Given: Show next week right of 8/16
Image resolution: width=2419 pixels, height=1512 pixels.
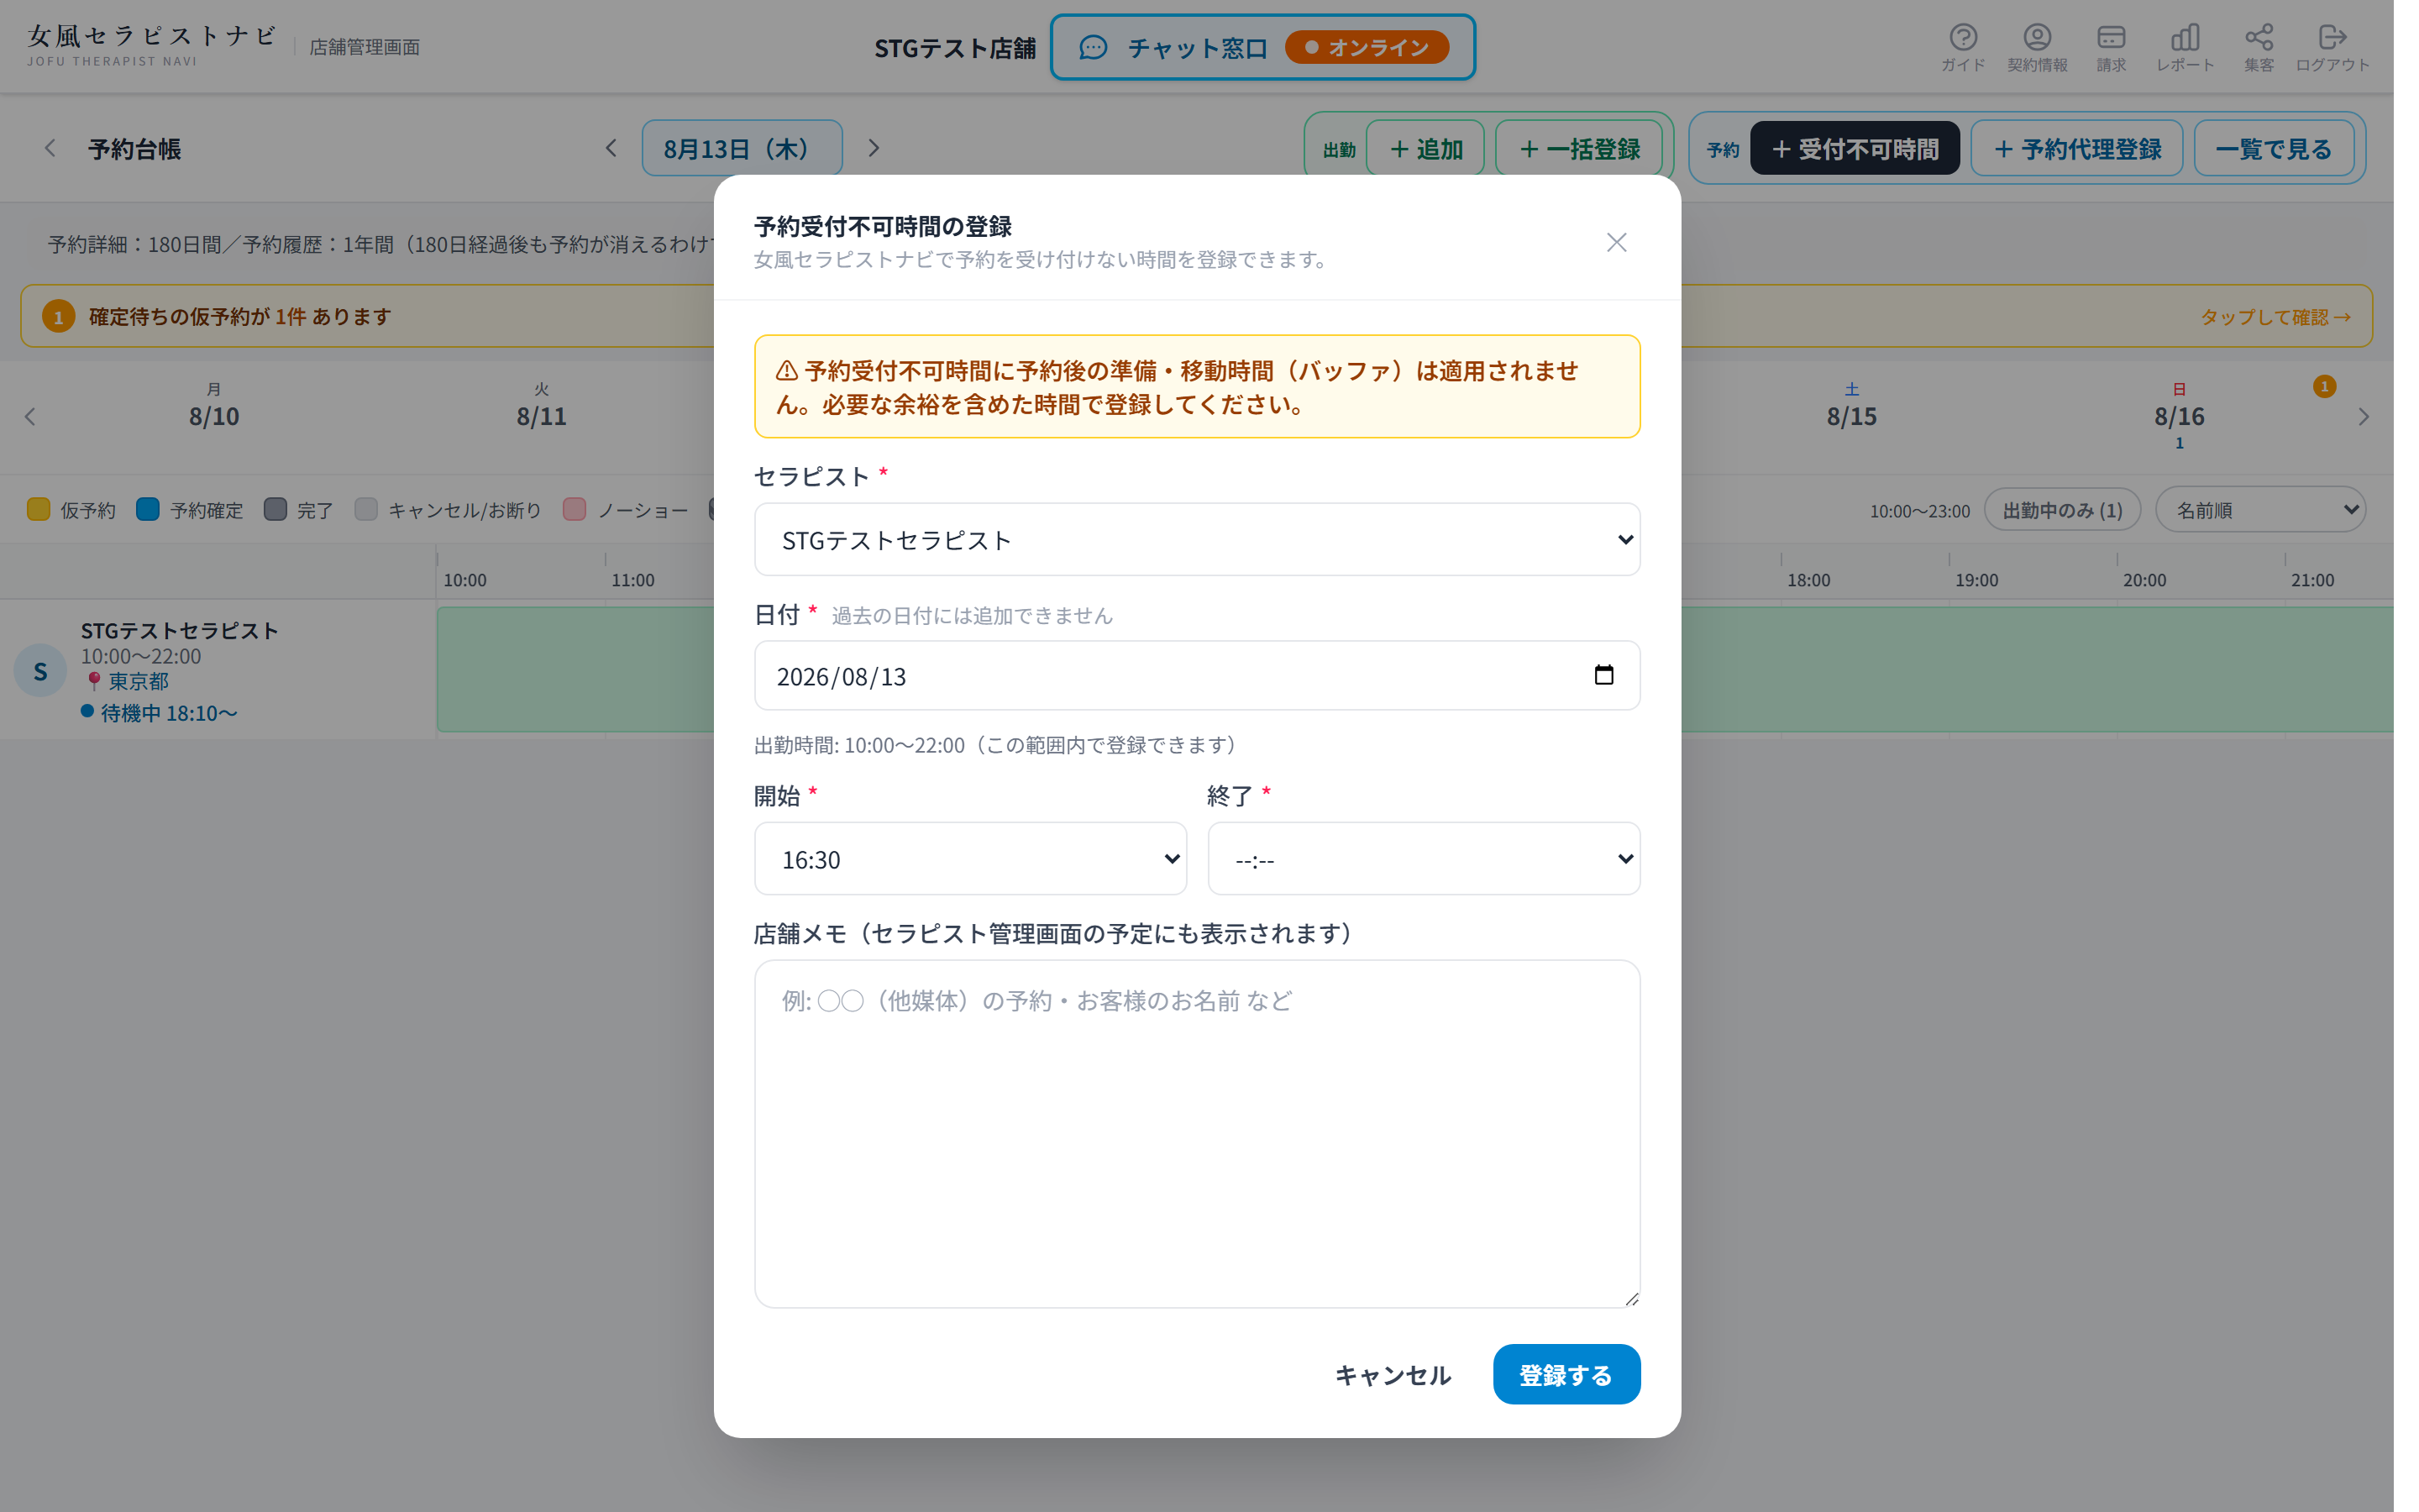Looking at the screenshot, I should pos(2363,416).
